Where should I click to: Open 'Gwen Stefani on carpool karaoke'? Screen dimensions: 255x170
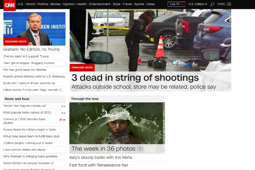pos(27,163)
